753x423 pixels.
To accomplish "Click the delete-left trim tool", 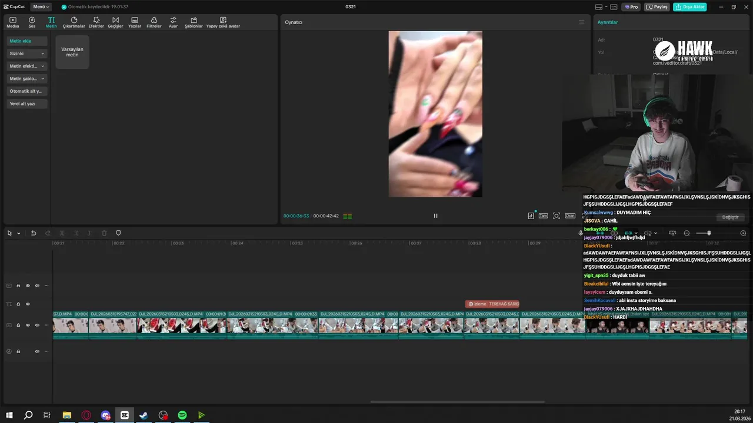I will 76,233.
